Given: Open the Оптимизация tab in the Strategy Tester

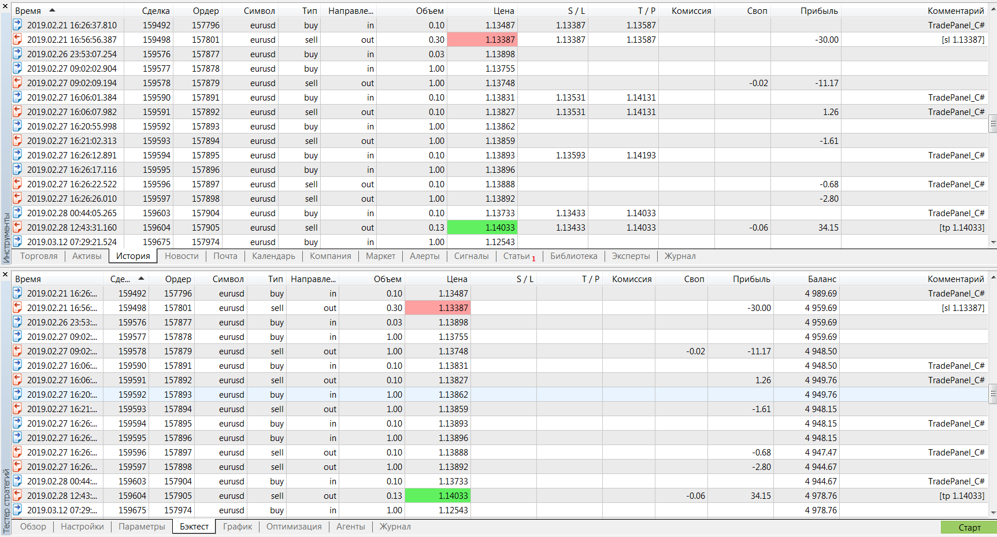Looking at the screenshot, I should click(x=294, y=527).
